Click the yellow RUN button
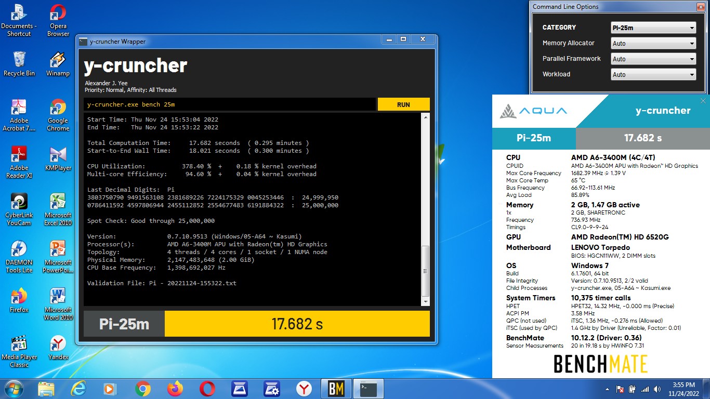Screen dimensions: 710x399 click(403, 104)
